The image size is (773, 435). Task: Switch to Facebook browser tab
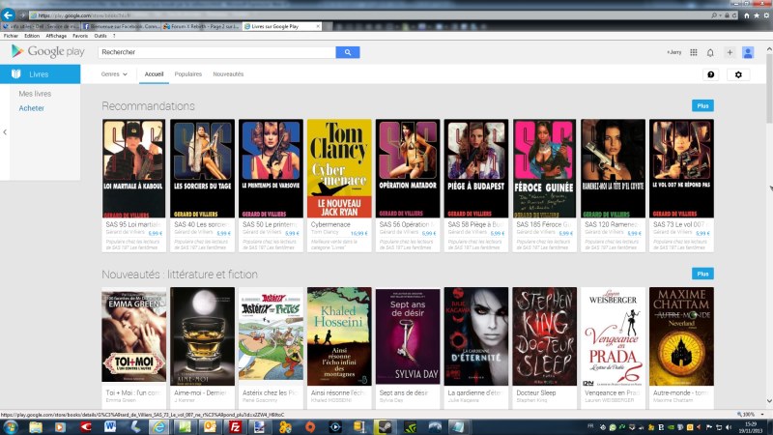[x=121, y=26]
